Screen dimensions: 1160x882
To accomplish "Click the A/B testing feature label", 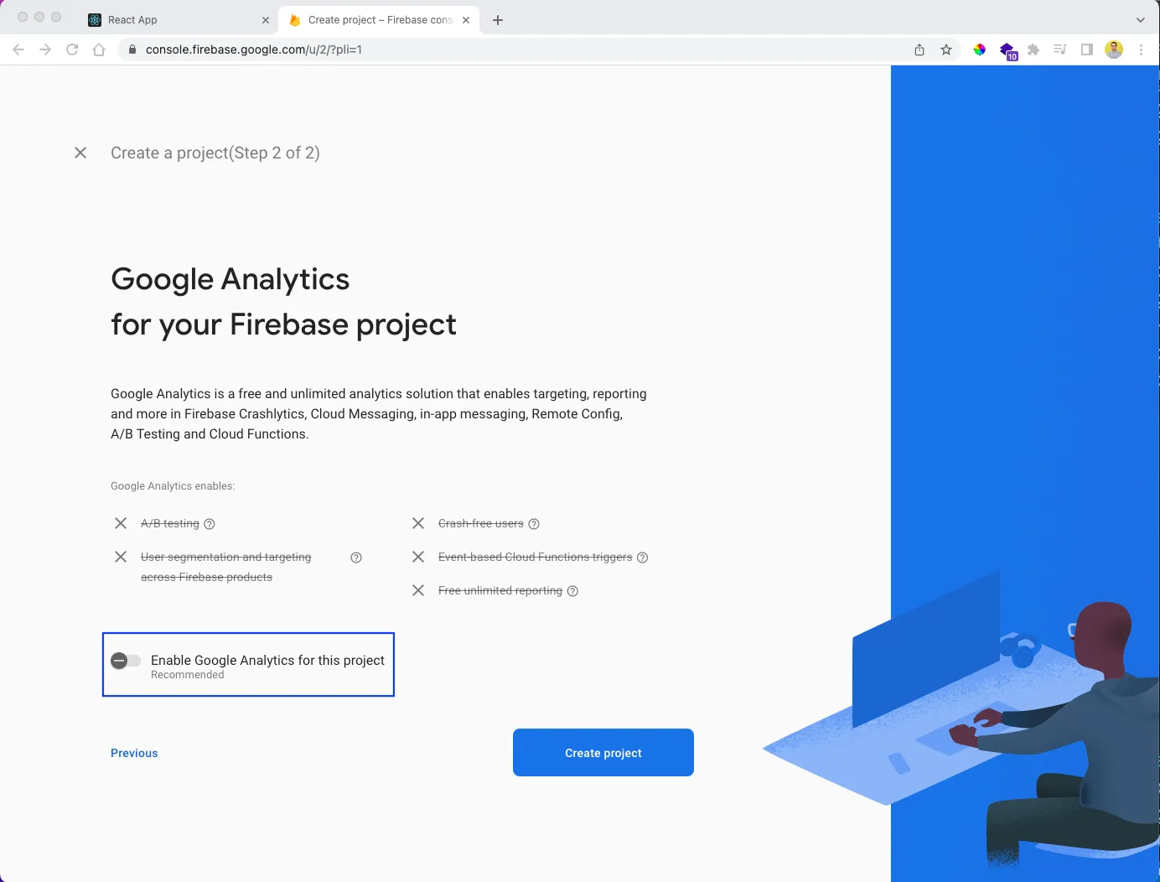I will click(x=170, y=523).
